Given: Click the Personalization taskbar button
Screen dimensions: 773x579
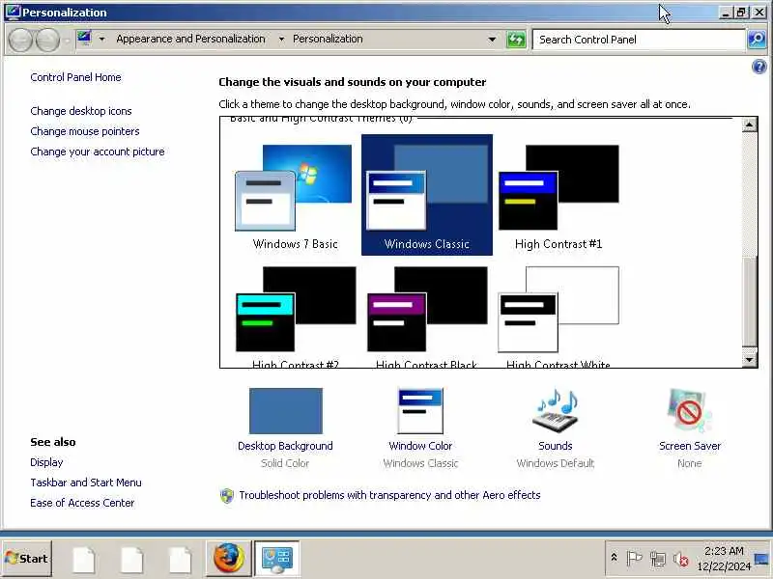Looking at the screenshot, I should [276, 559].
